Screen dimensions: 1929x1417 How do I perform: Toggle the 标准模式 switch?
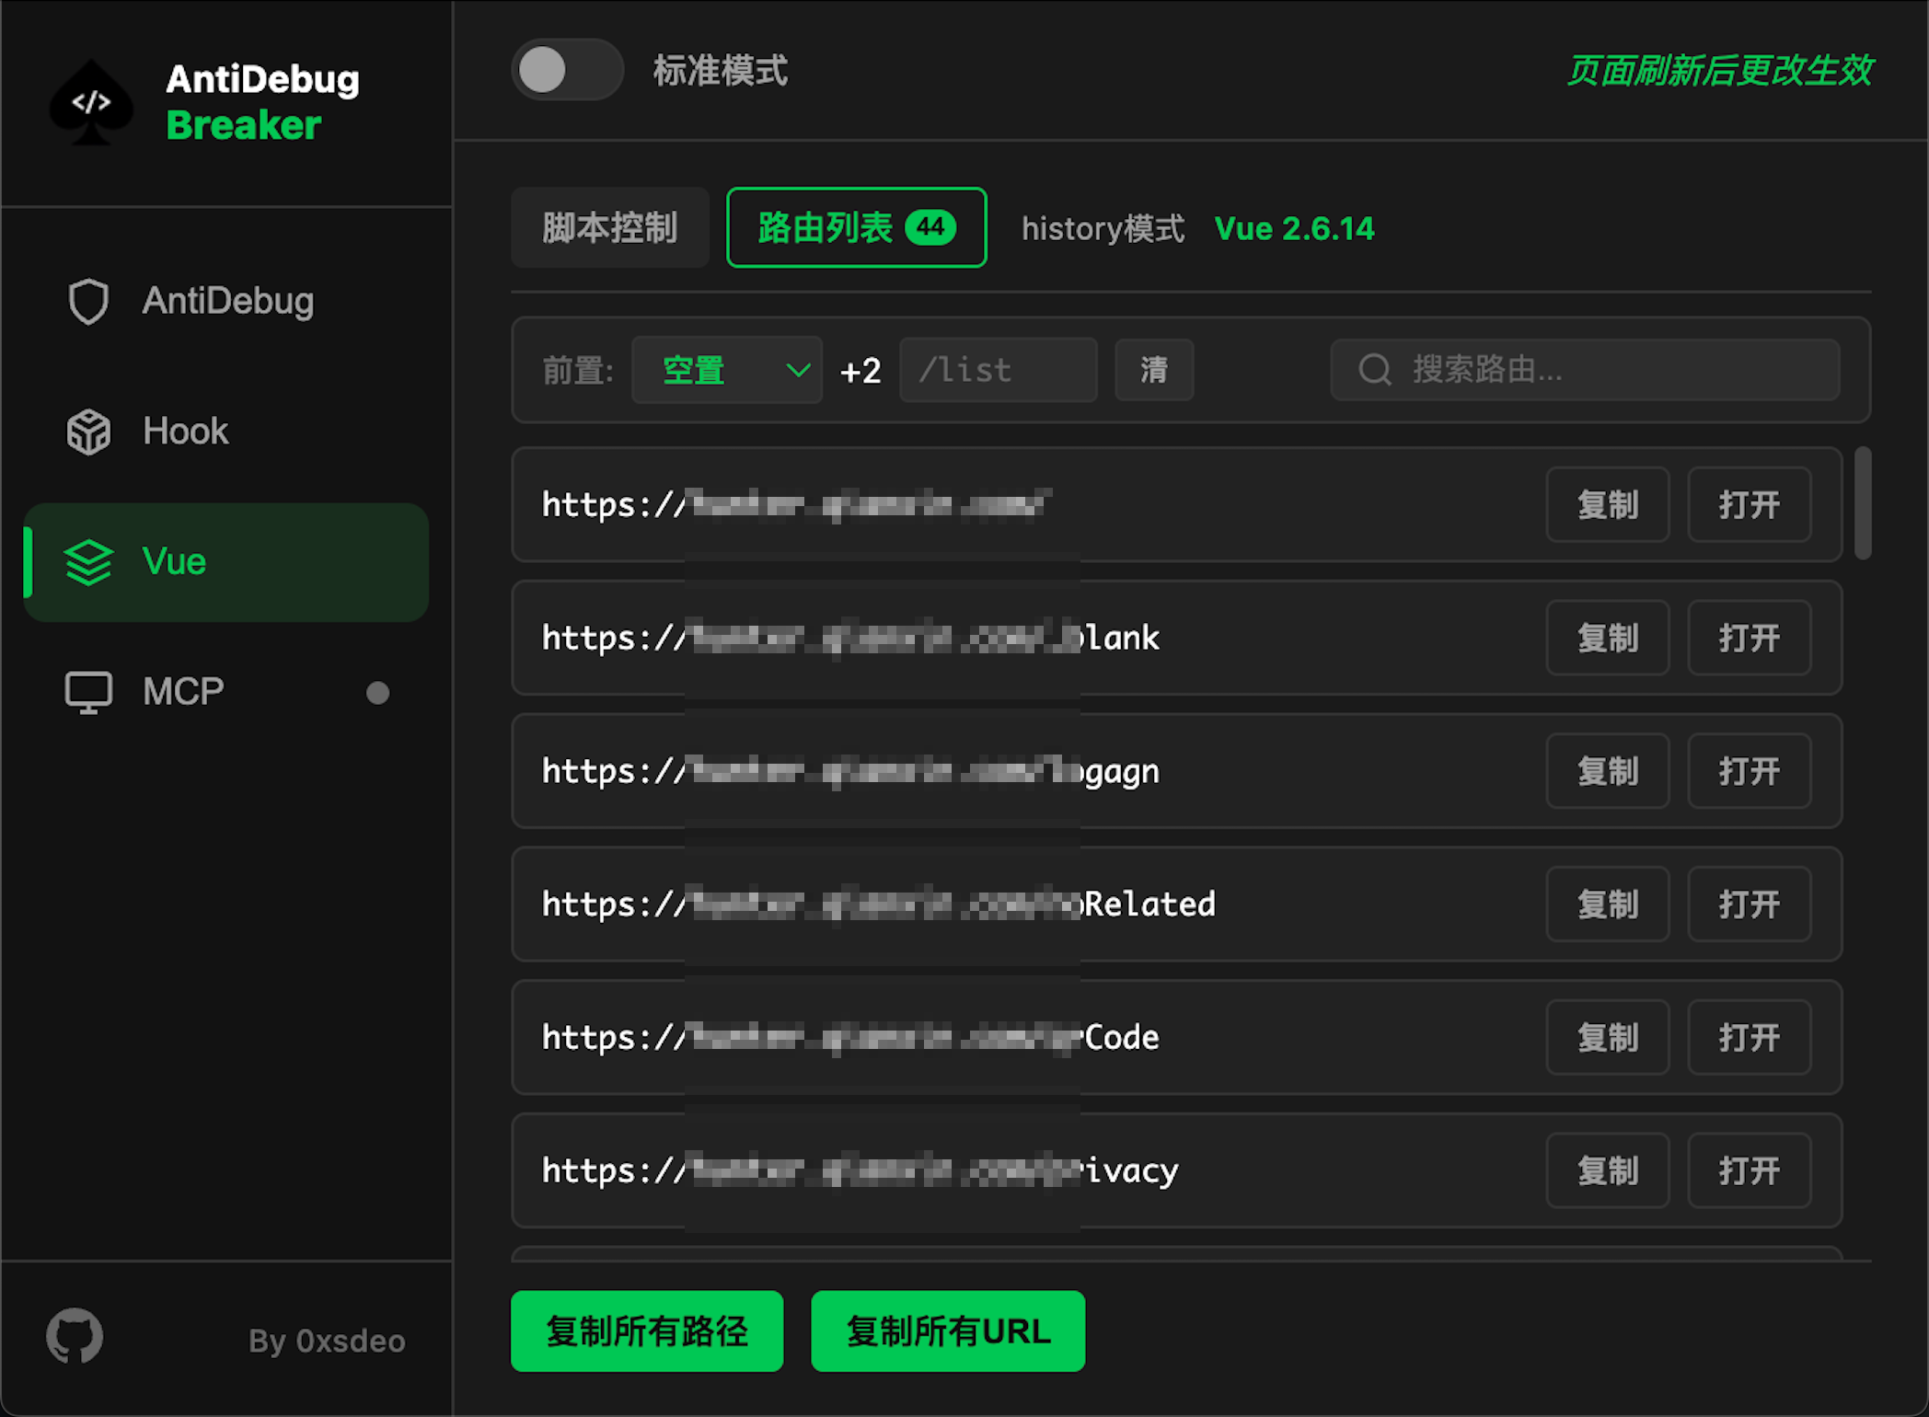coord(567,70)
